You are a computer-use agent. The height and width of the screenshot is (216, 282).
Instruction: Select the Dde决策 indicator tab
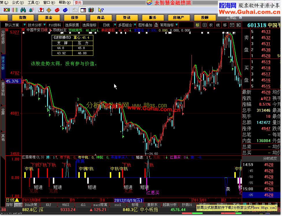[x=31, y=205]
